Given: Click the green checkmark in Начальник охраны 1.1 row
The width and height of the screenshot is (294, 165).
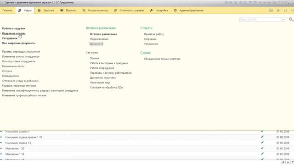Looking at the screenshot, I should coord(262,132).
